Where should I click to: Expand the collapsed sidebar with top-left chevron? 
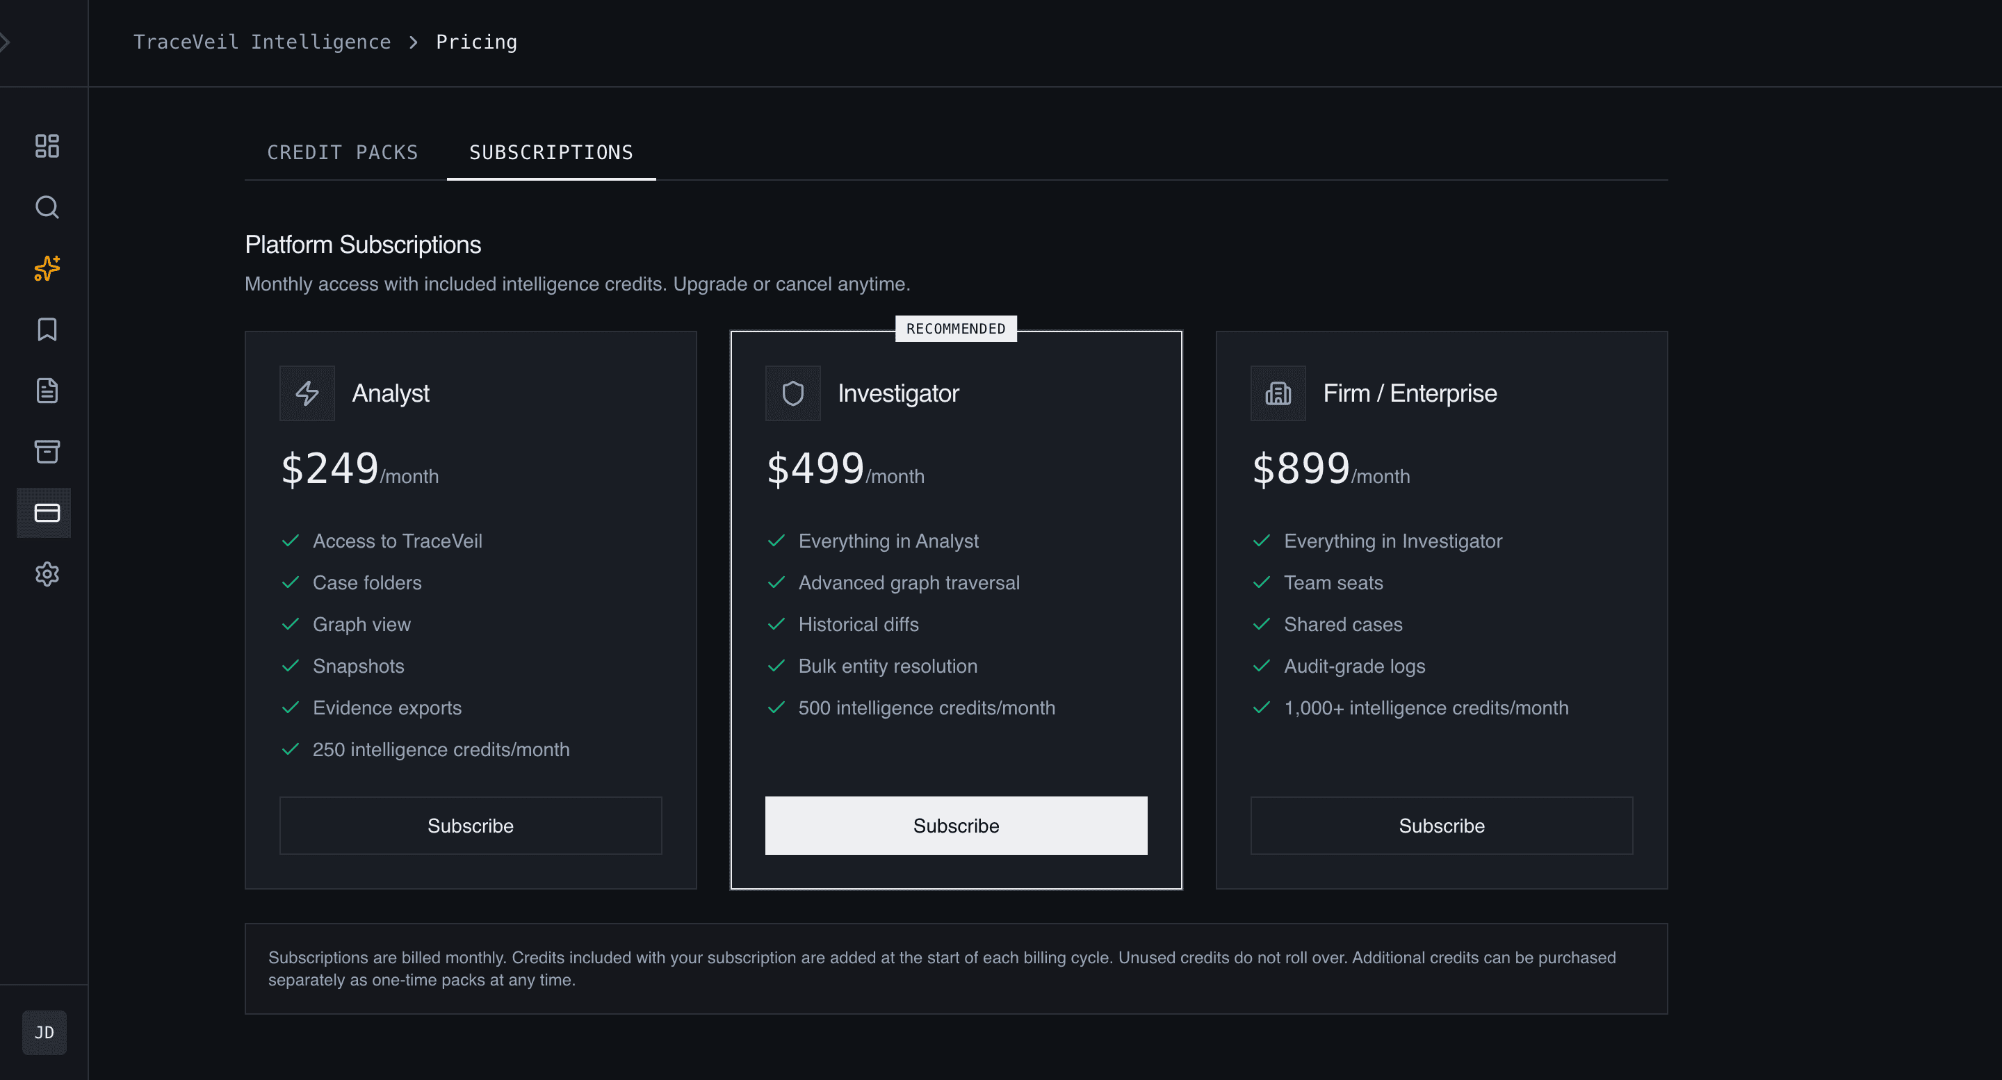(x=6, y=41)
